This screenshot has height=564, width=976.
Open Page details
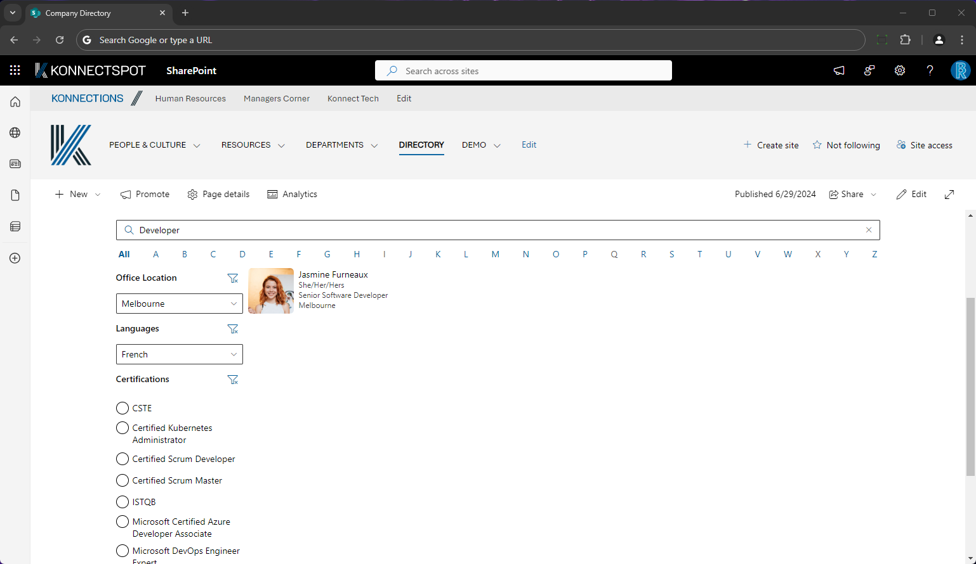[x=218, y=195]
